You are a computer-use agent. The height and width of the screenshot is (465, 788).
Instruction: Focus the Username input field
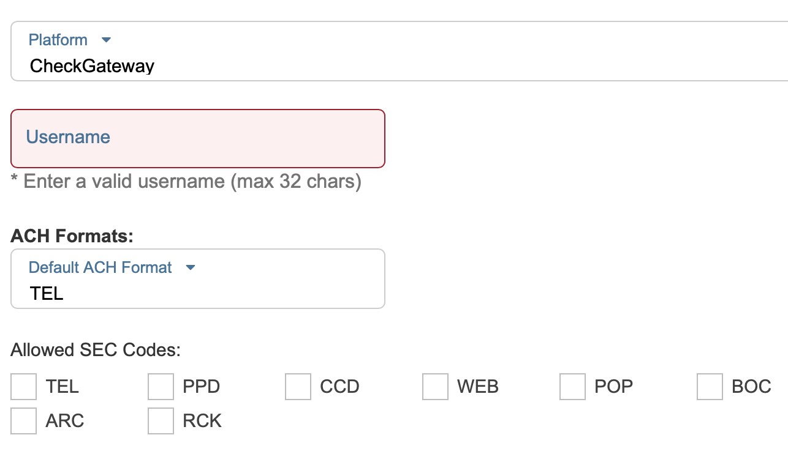[197, 138]
